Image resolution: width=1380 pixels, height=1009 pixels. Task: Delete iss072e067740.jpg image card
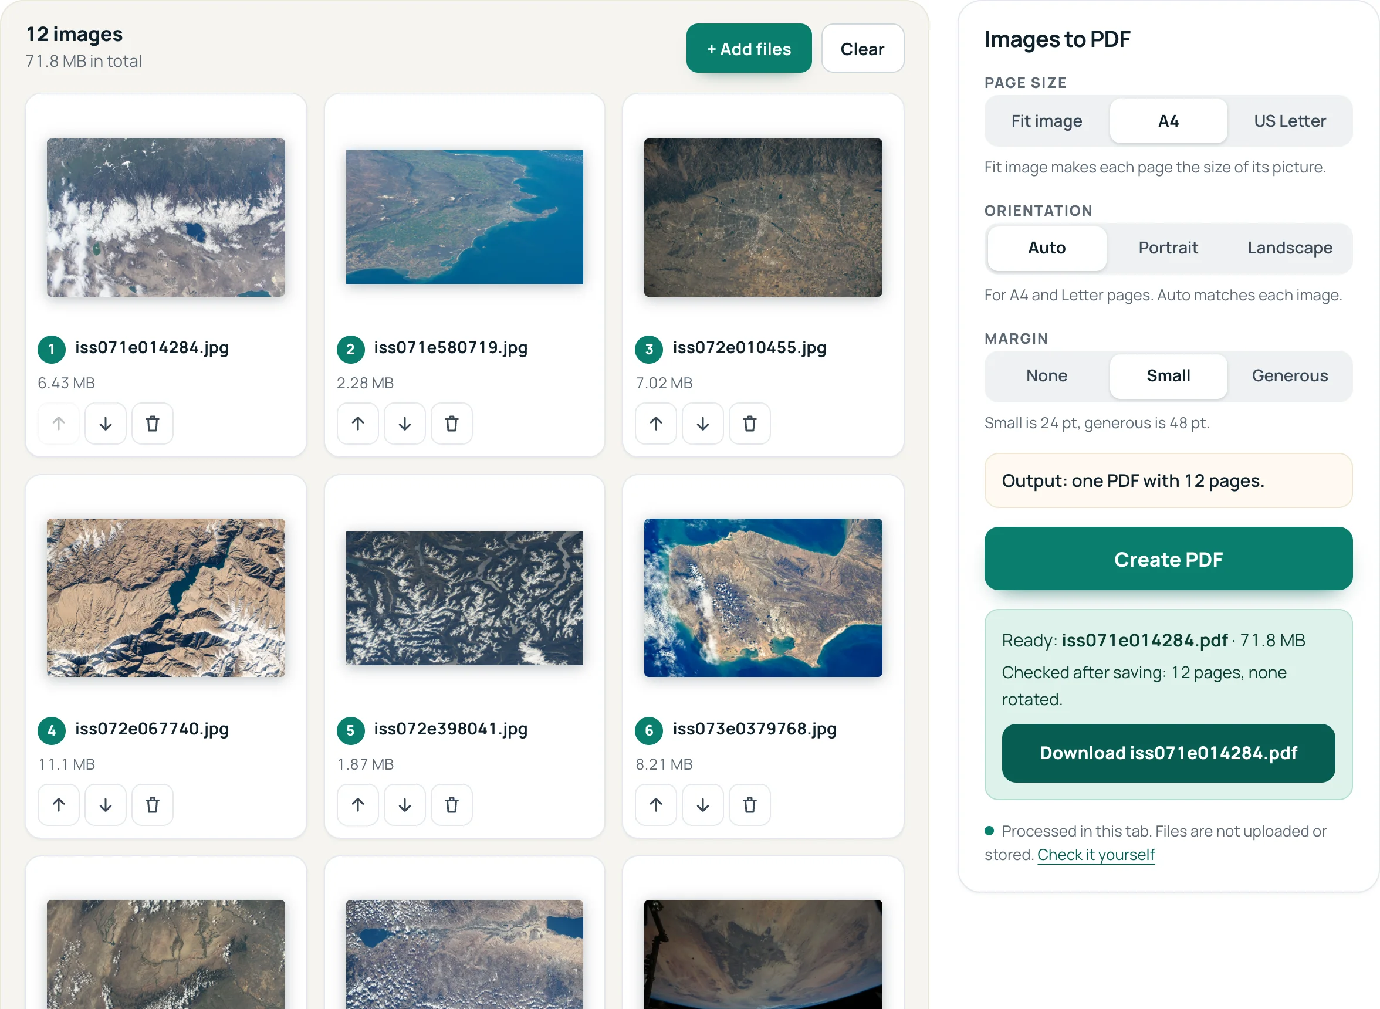click(x=152, y=805)
